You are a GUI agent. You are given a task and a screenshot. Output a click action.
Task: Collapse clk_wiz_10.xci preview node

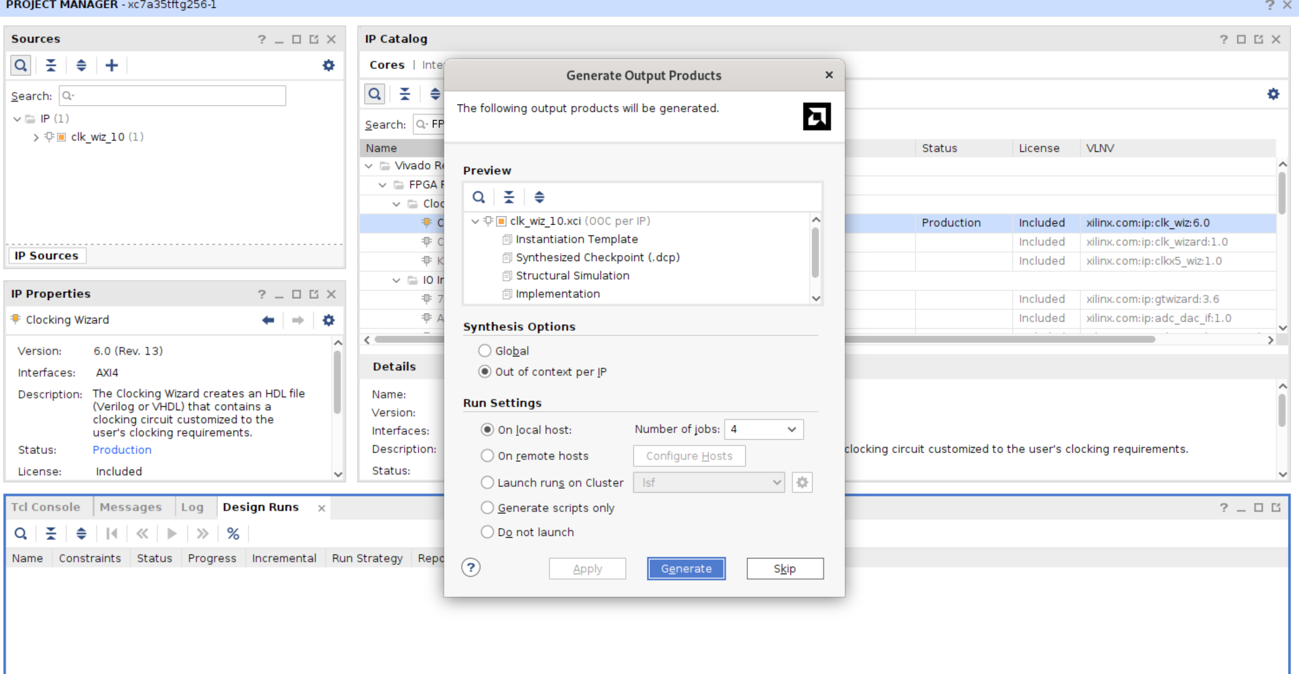(474, 221)
